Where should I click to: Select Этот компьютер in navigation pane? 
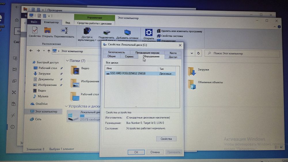(x=44, y=112)
